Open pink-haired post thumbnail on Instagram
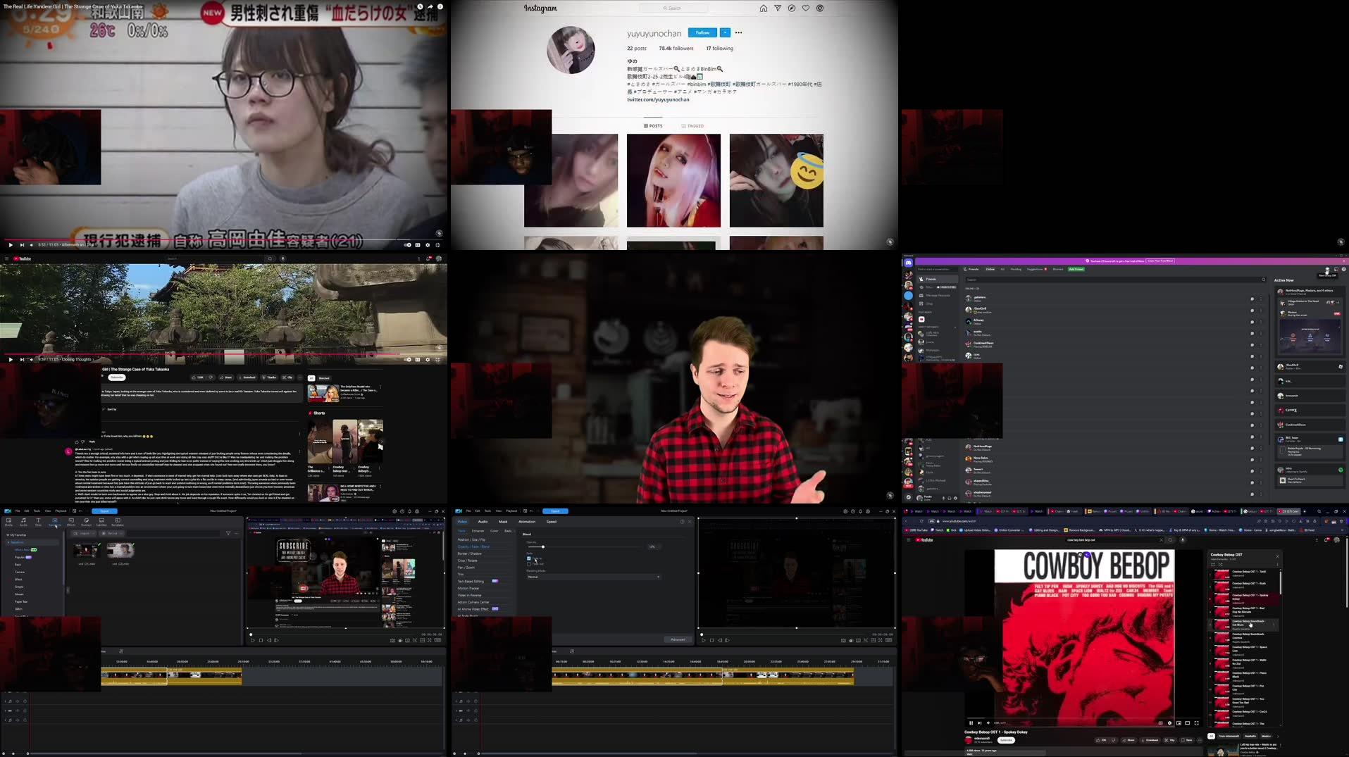Viewport: 1349px width, 757px height. [x=673, y=180]
